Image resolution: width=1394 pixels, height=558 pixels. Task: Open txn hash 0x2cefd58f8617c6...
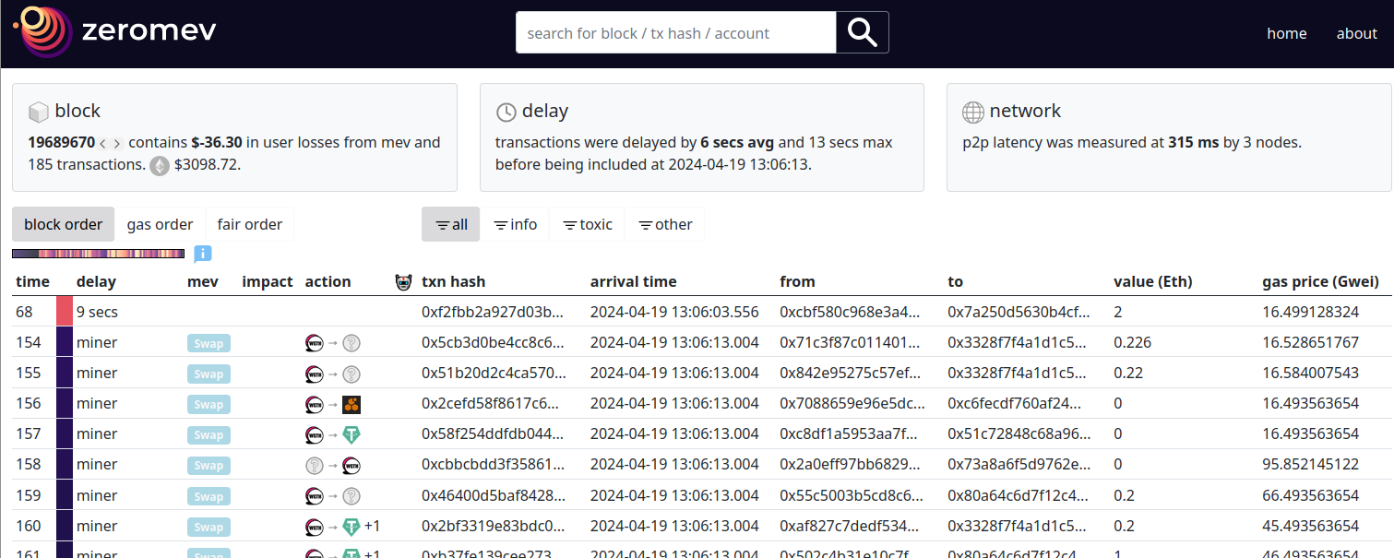click(493, 403)
